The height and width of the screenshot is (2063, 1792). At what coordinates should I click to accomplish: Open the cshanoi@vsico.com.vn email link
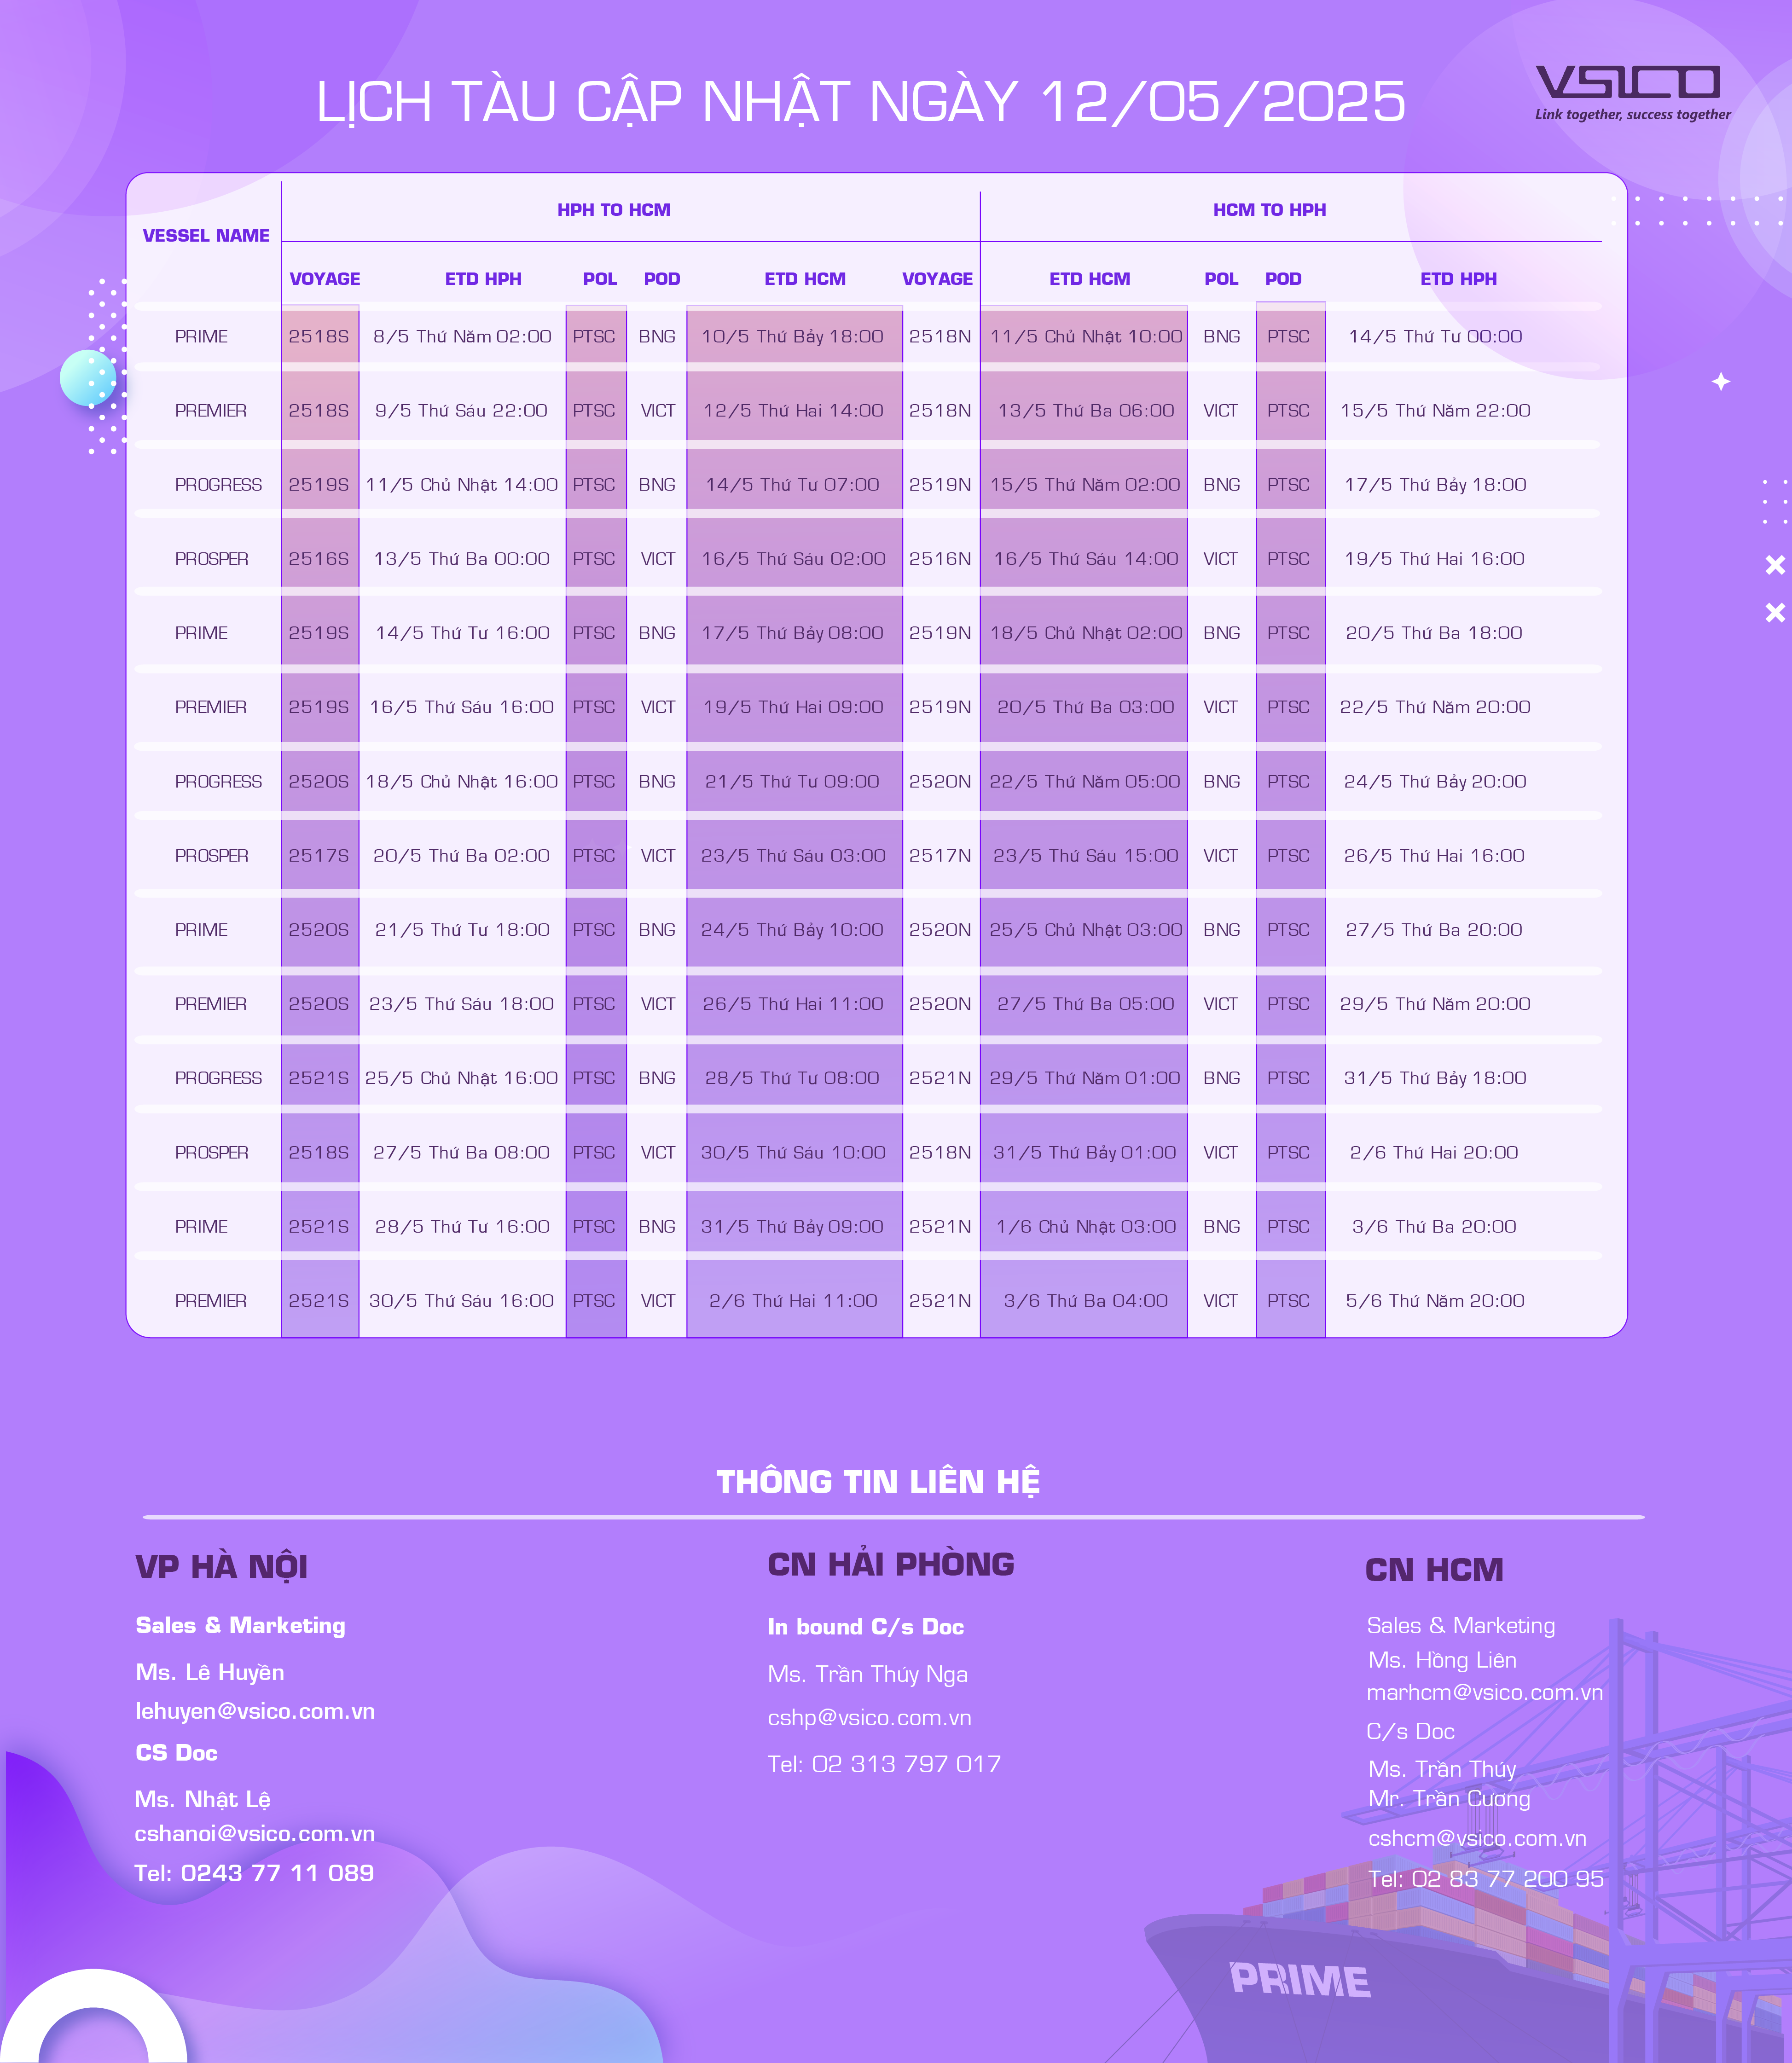click(255, 1833)
